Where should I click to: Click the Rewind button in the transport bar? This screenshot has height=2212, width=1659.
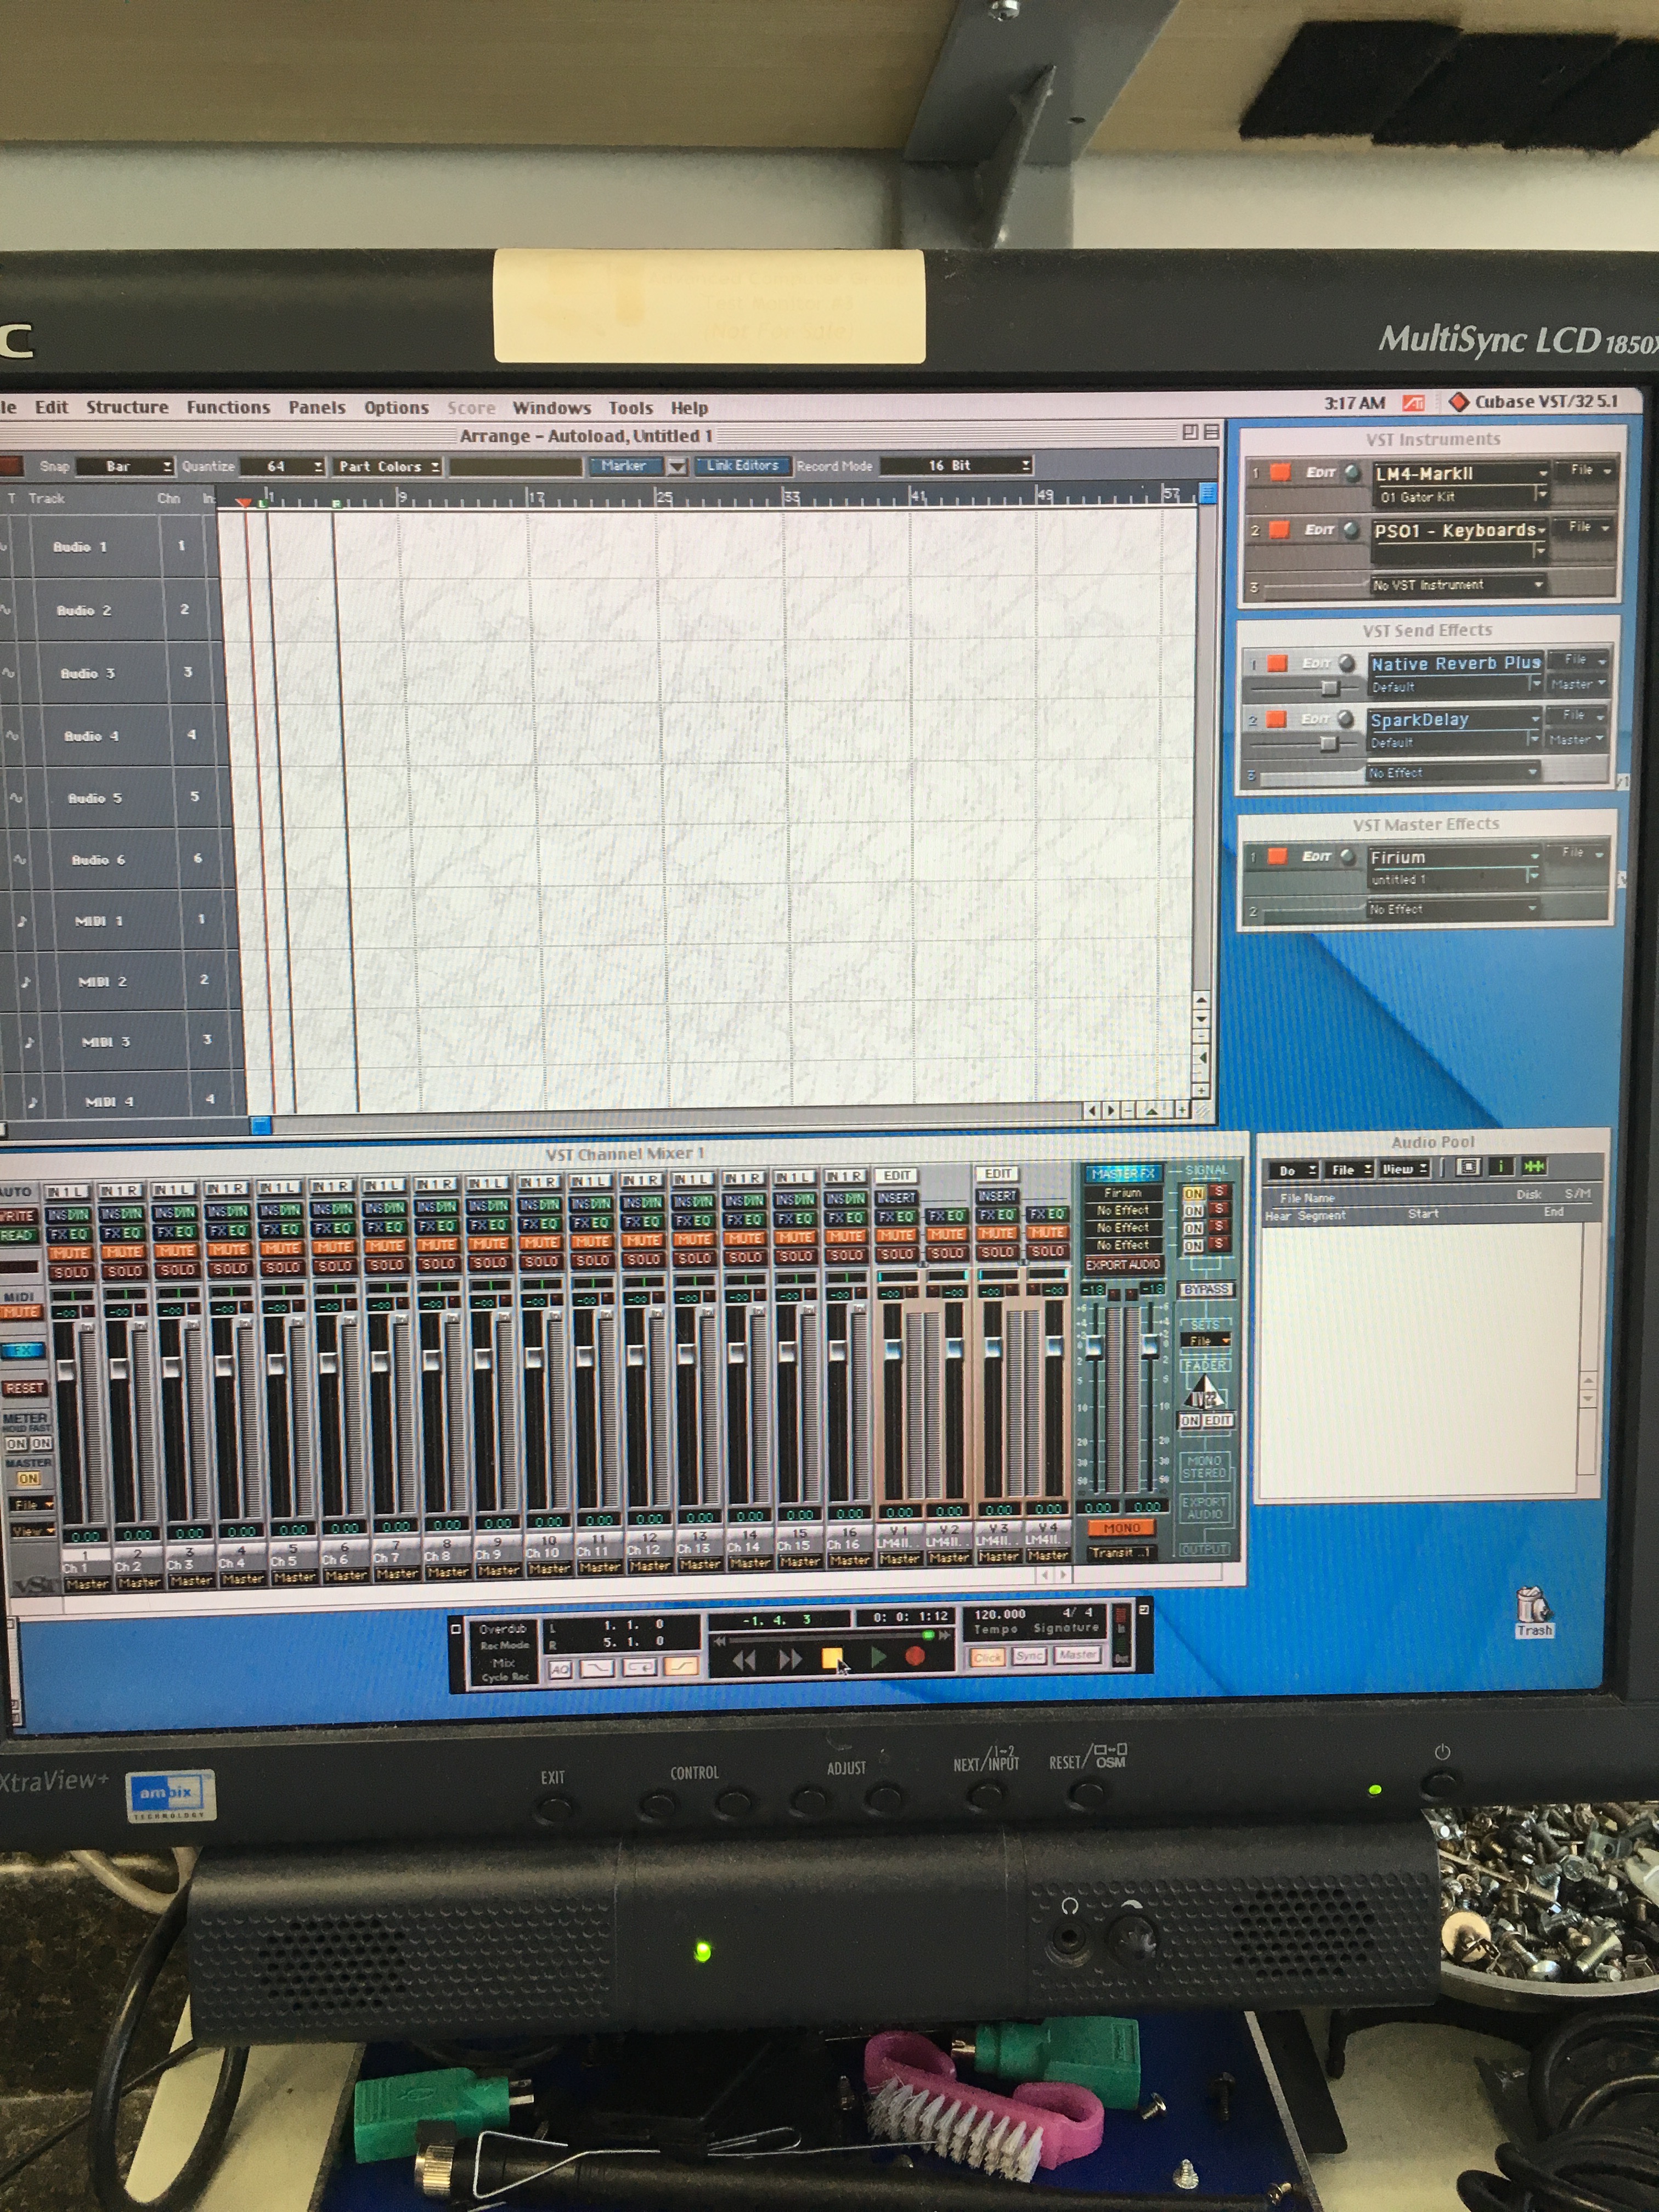click(x=744, y=1660)
